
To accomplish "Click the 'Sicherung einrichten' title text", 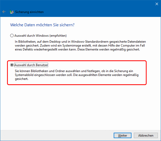I will point(29,12).
